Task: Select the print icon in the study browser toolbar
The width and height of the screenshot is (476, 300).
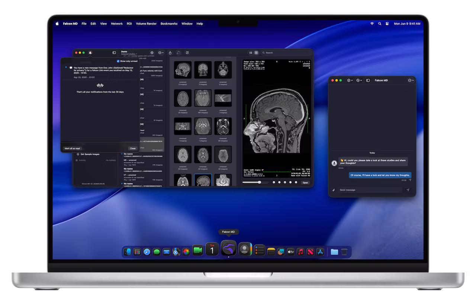Action: click(x=178, y=53)
